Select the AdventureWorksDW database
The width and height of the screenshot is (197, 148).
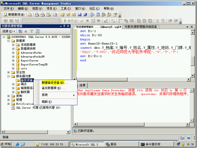pos(33,57)
